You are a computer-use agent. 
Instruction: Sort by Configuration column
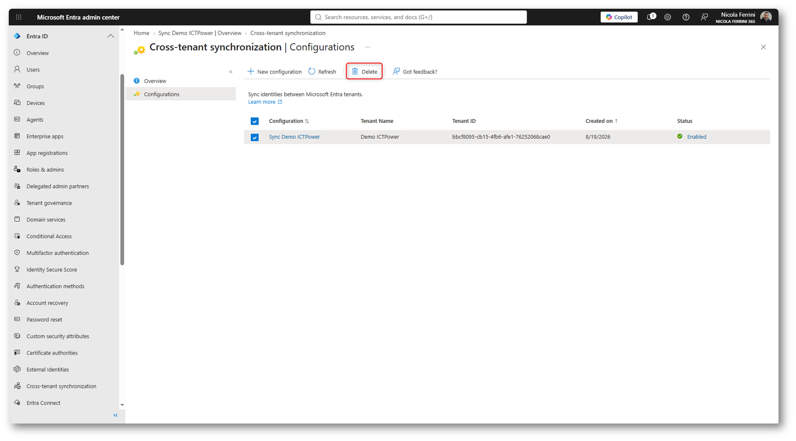click(x=289, y=121)
